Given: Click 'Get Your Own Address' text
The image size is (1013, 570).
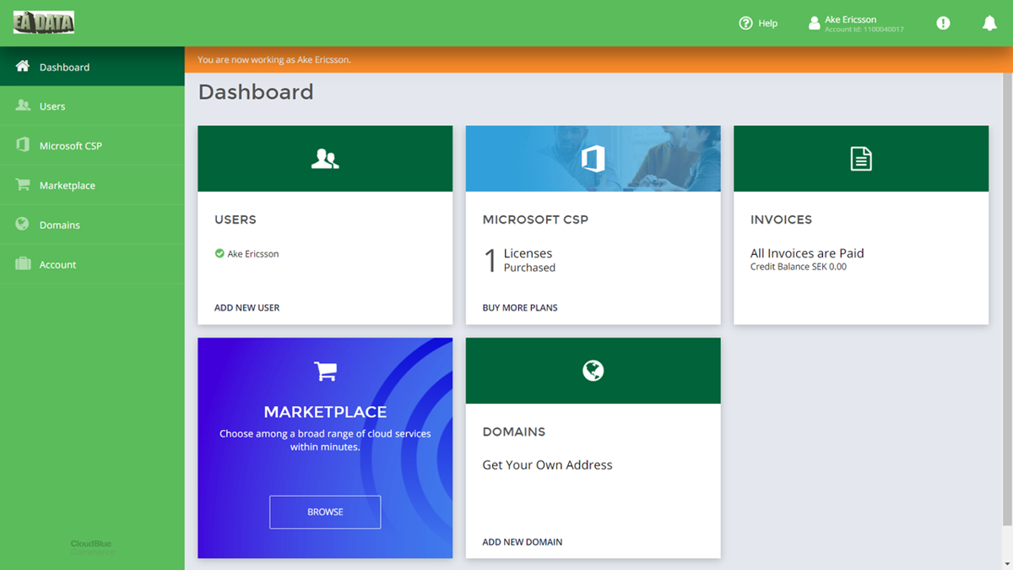Looking at the screenshot, I should pos(547,465).
